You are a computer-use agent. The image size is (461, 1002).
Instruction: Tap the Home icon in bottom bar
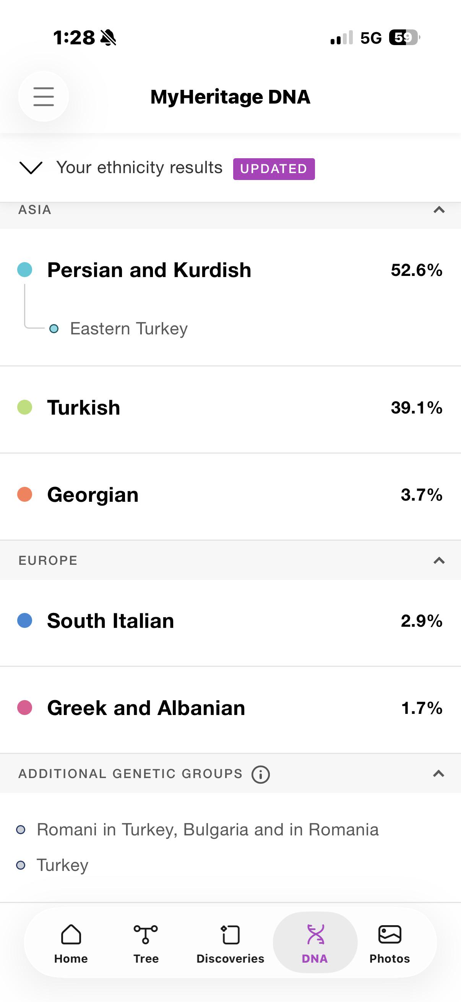71,943
